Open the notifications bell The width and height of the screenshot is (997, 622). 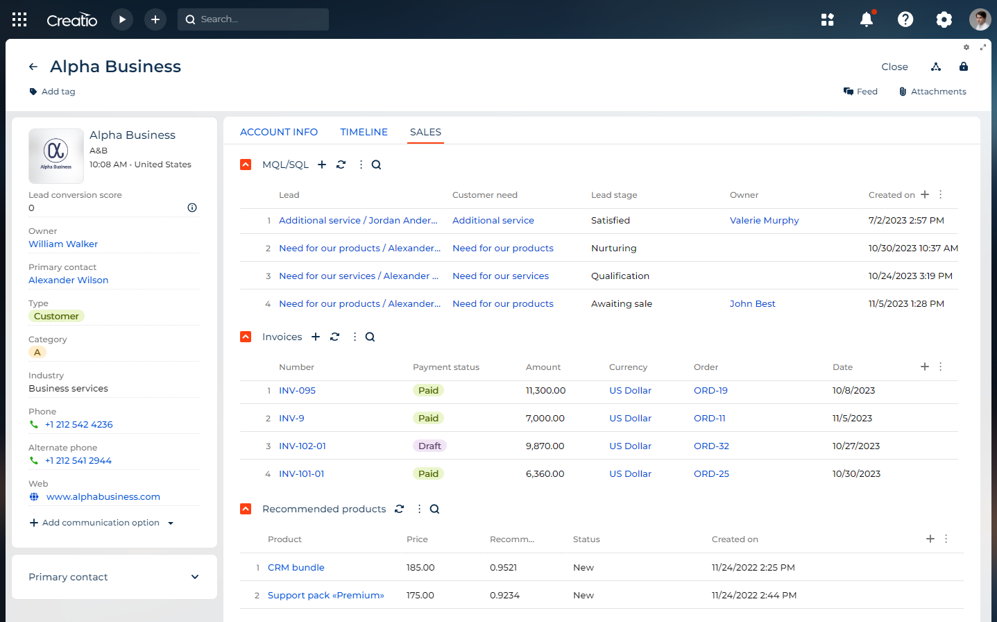[867, 19]
